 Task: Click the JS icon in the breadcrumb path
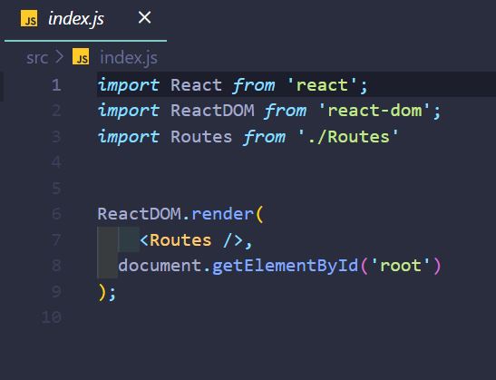pos(81,56)
